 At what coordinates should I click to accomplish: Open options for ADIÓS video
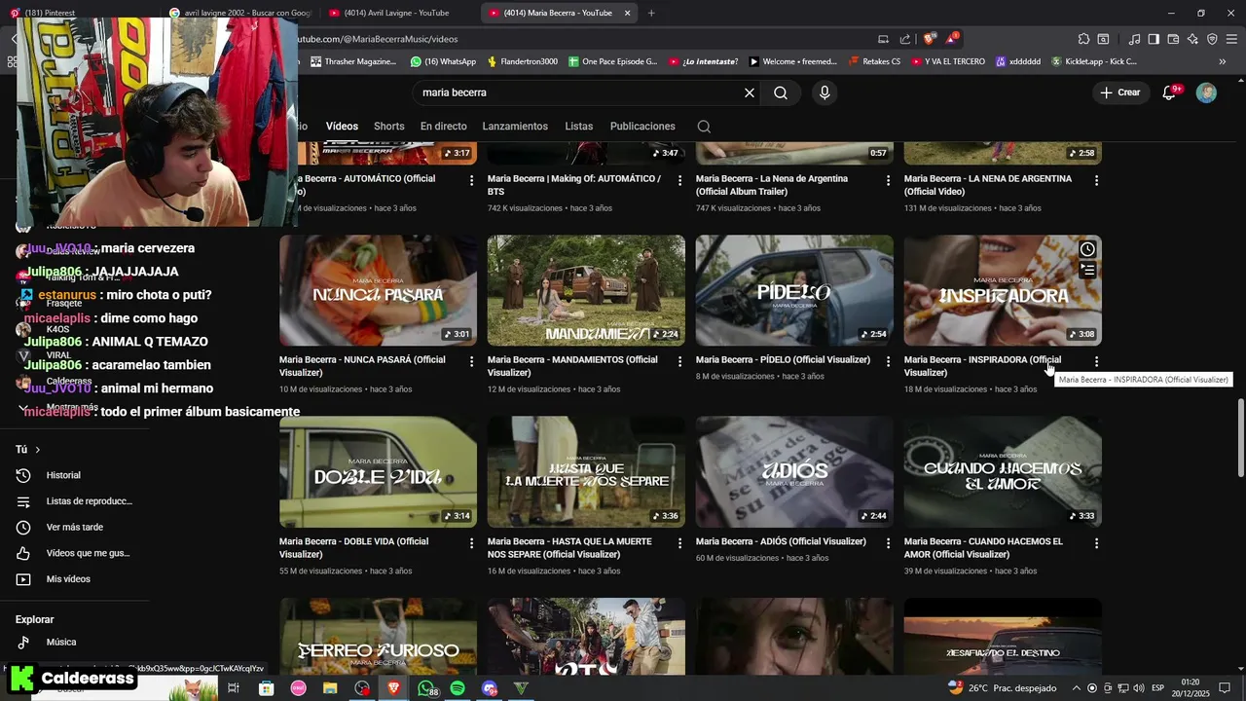pos(888,543)
